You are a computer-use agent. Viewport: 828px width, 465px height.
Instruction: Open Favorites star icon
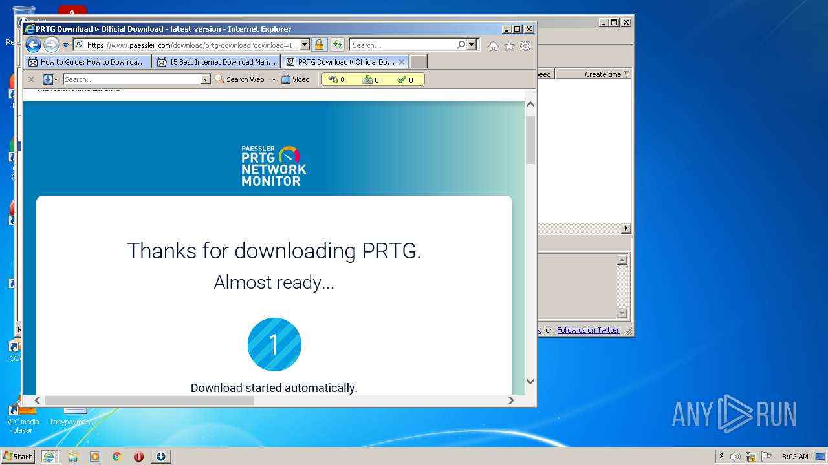tap(509, 46)
